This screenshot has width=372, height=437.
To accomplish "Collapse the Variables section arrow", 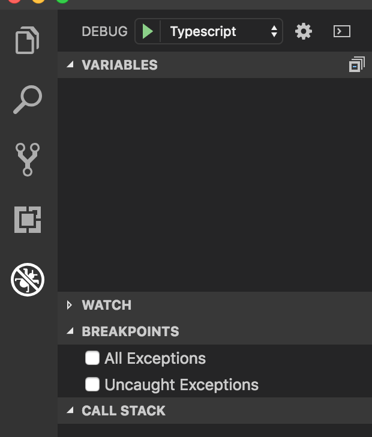I will (71, 65).
